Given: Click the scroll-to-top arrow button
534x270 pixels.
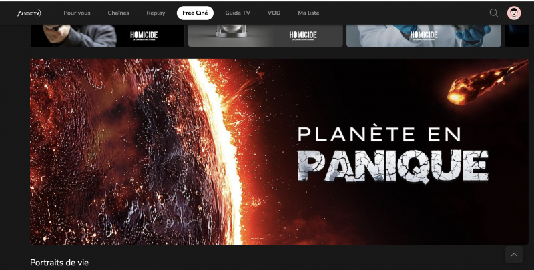Looking at the screenshot, I should (x=514, y=255).
